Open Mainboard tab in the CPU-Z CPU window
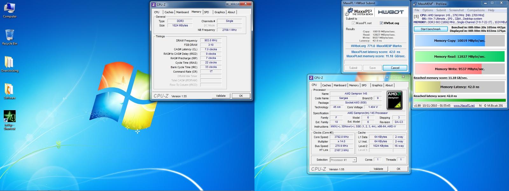 point(340,85)
